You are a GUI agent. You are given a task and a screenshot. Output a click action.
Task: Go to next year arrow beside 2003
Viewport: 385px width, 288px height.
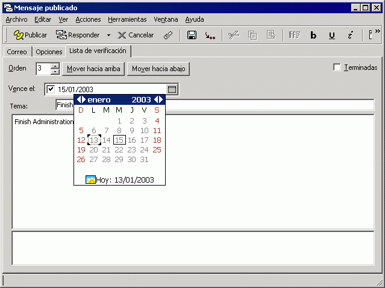(161, 99)
